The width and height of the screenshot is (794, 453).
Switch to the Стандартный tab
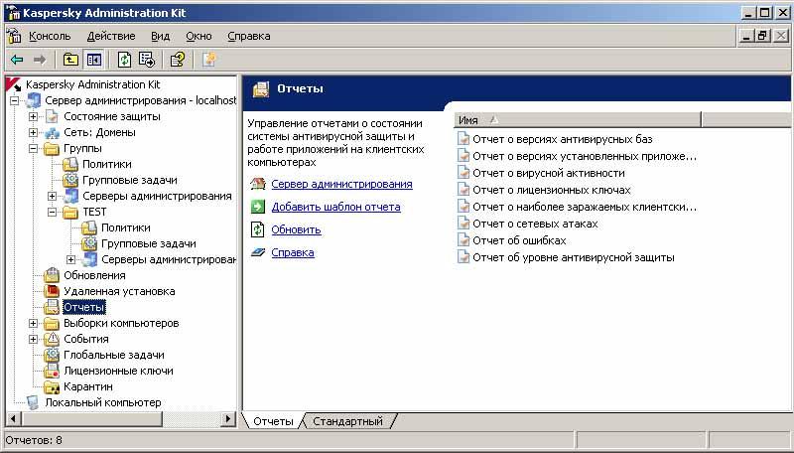pyautogui.click(x=348, y=421)
